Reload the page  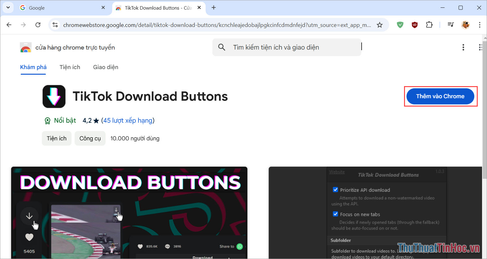38,25
